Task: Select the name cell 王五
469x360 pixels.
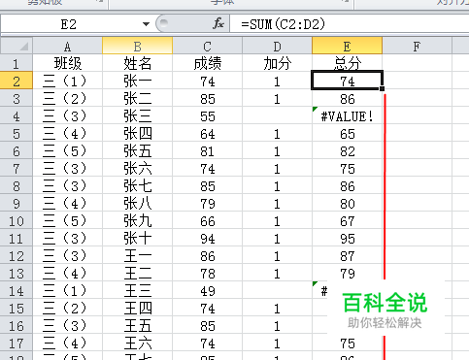Action: 137,325
